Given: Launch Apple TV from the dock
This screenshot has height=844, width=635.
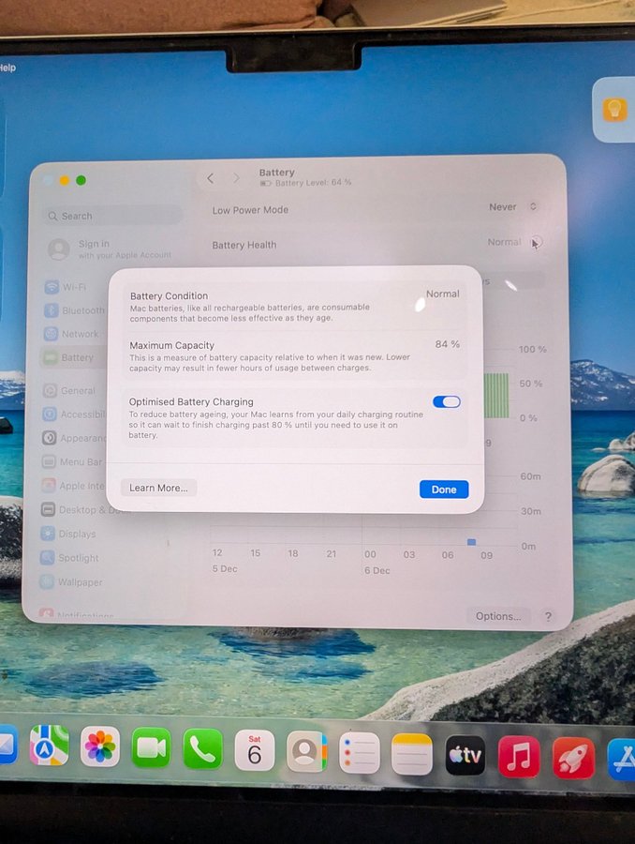Looking at the screenshot, I should pos(465,755).
